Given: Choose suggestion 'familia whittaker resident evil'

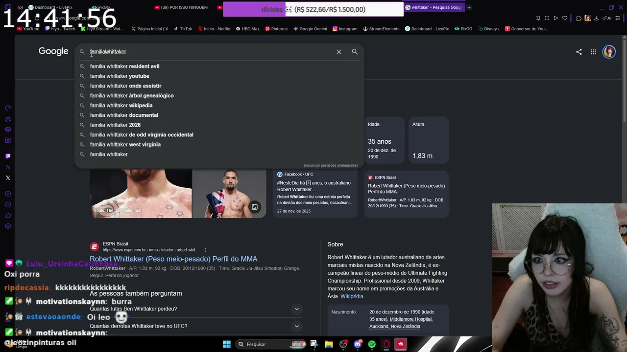Looking at the screenshot, I should pyautogui.click(x=219, y=66).
